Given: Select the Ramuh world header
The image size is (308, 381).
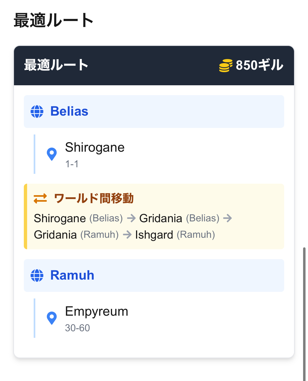Looking at the screenshot, I should [x=154, y=276].
